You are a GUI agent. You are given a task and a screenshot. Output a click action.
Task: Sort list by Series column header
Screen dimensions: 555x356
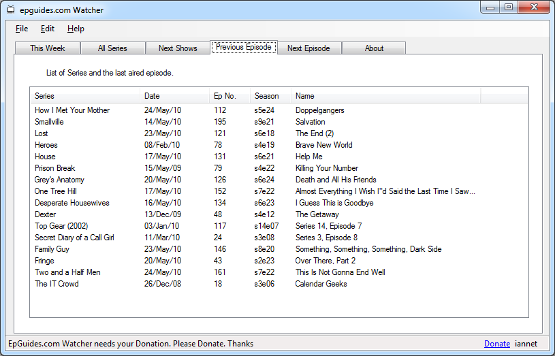click(85, 96)
